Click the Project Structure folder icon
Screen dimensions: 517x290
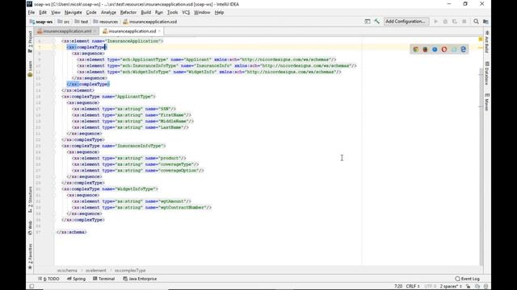click(x=485, y=22)
